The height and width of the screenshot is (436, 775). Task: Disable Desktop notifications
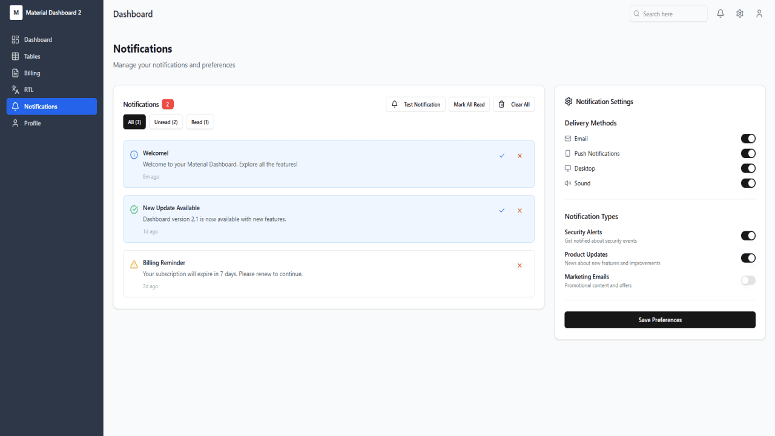(748, 168)
